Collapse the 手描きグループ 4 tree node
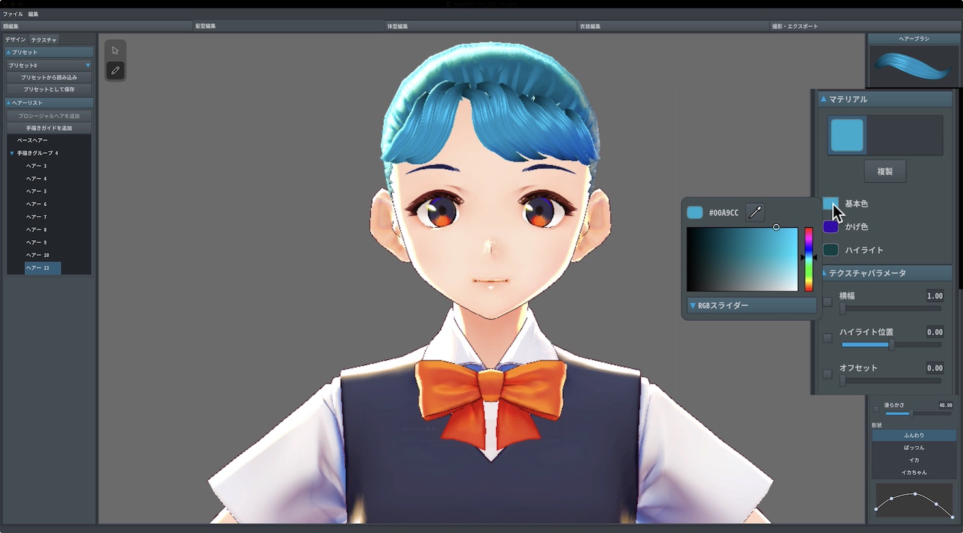 click(x=12, y=153)
